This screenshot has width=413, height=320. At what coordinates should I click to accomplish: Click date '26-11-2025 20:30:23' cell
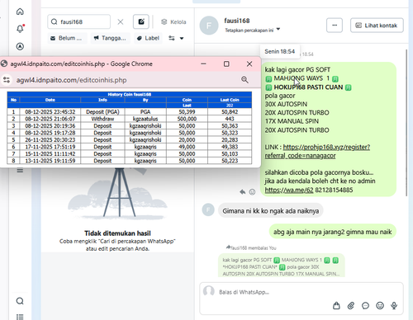50,139
